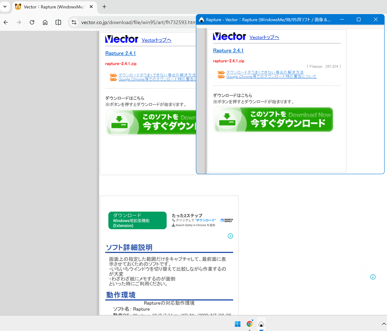The image size is (387, 331).
Task: Click Rapture 2.4.1 in the Rapture window
Action: click(x=228, y=51)
